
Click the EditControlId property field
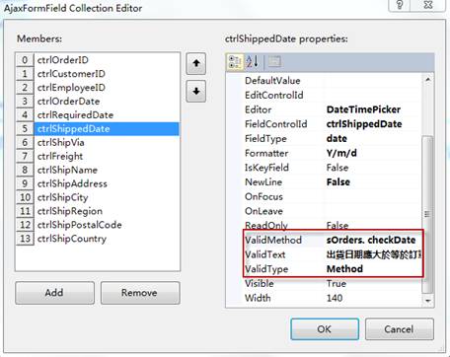pyautogui.click(x=333, y=96)
